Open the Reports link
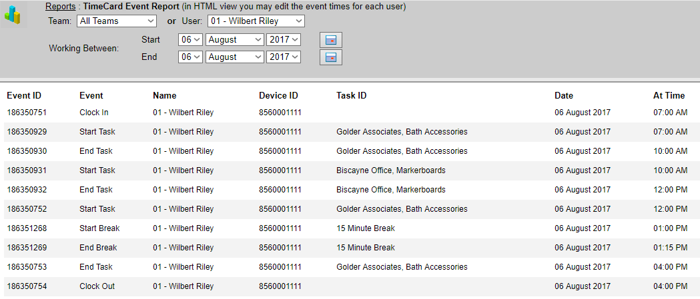The image size is (700, 299). (60, 7)
